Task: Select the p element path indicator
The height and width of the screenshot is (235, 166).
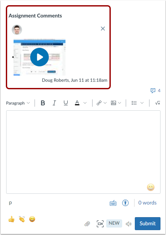Action: click(10, 203)
